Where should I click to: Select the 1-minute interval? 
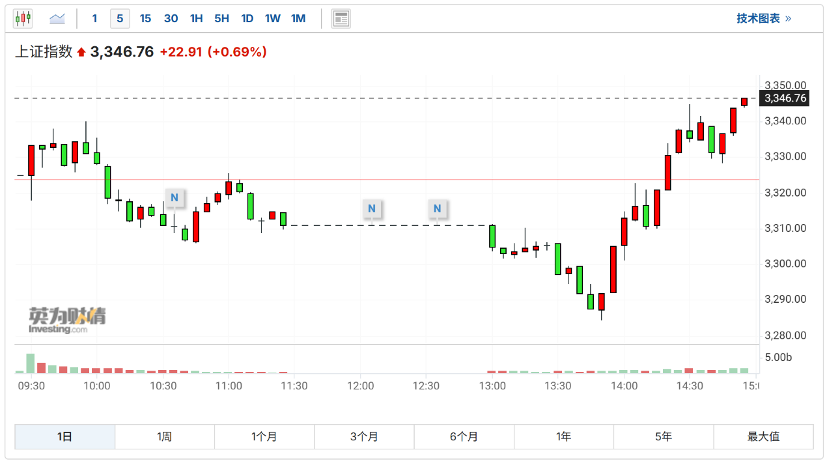click(x=94, y=18)
